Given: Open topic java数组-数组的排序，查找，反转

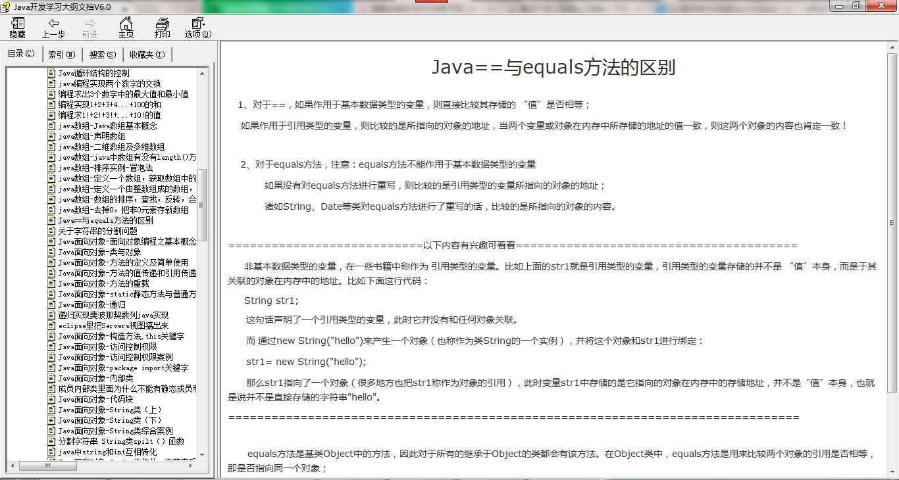Looking at the screenshot, I should pos(127,199).
